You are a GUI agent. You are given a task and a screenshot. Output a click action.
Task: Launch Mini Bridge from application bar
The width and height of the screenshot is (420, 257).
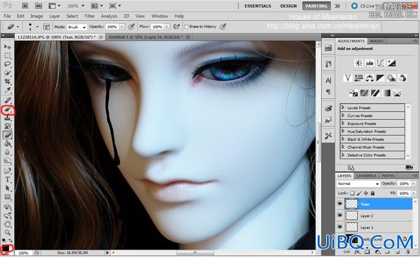(x=38, y=5)
